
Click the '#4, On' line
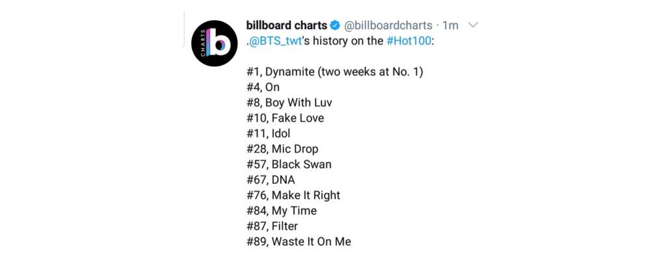263,88
